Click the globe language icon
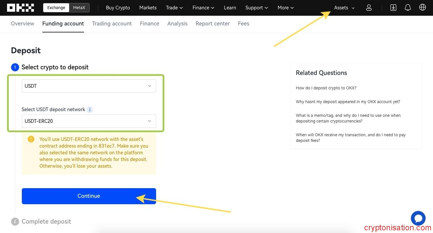Image resolution: width=433 pixels, height=233 pixels. pos(422,8)
